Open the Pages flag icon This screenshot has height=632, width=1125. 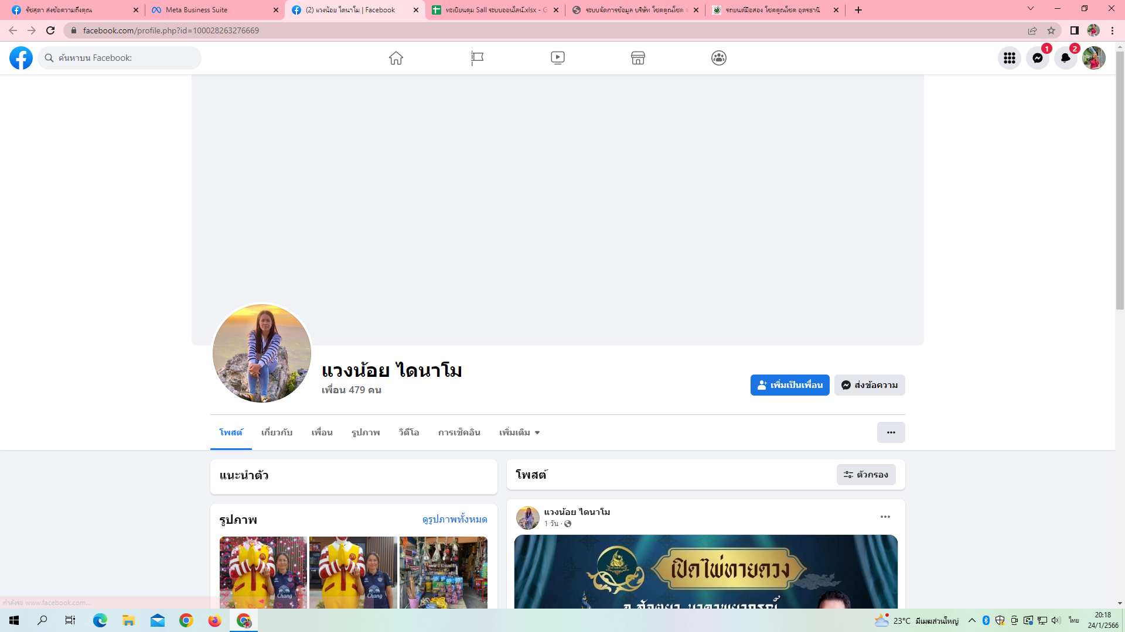pos(477,58)
